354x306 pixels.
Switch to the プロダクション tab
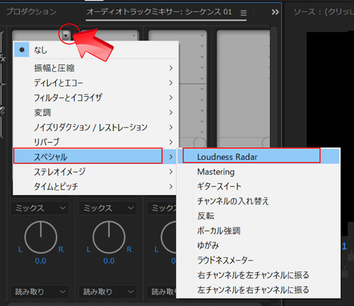(x=31, y=12)
